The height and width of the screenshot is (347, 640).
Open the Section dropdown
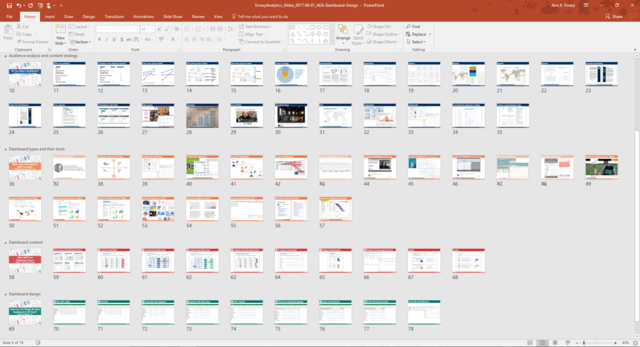click(79, 42)
